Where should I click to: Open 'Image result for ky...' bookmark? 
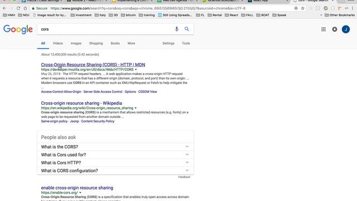[x=50, y=15]
